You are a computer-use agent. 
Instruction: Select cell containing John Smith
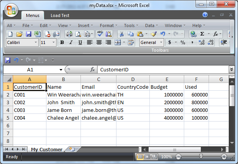[x=63, y=103]
